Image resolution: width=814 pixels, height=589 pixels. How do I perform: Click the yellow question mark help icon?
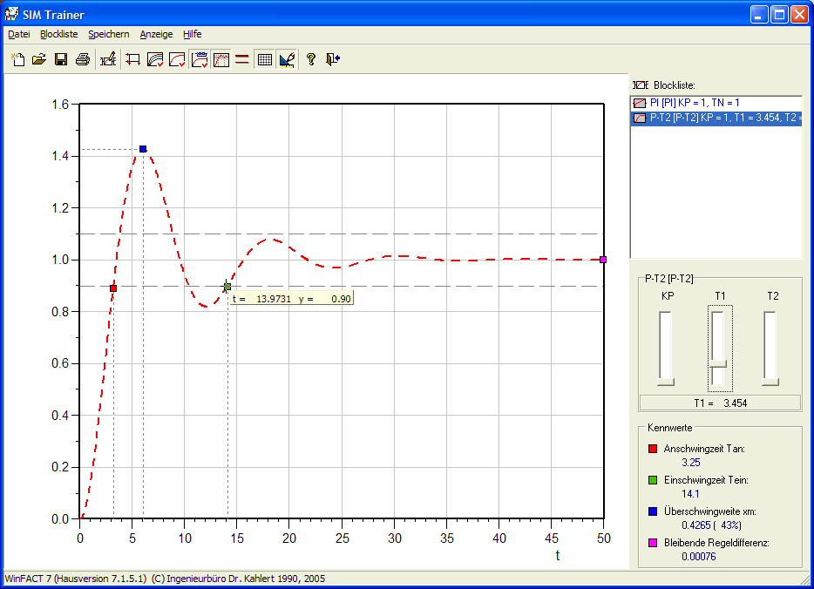click(310, 59)
